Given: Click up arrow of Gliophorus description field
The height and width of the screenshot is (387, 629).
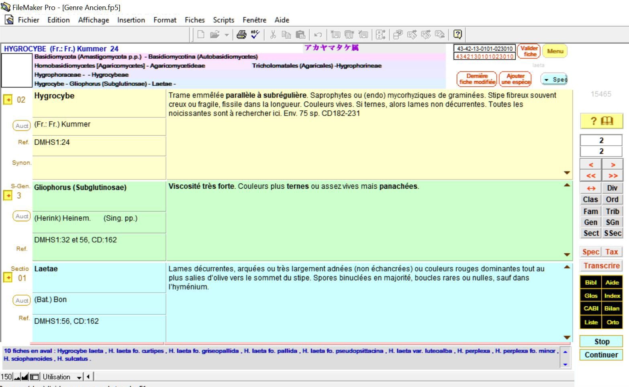Looking at the screenshot, I should click(567, 185).
